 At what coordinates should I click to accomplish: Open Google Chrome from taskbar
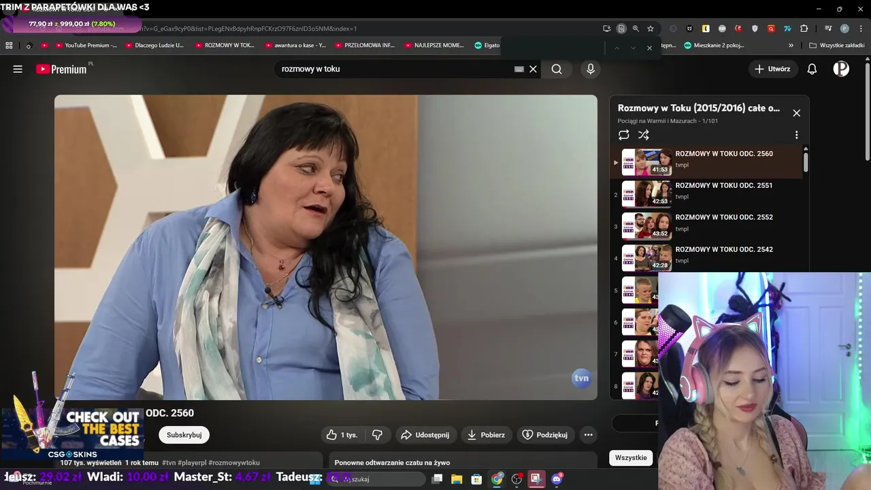tap(497, 479)
